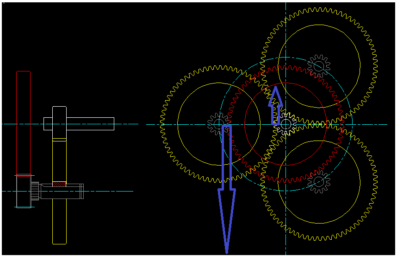
Task: Select the small gray gear in lower-right yellow gear
Action: click(x=319, y=182)
